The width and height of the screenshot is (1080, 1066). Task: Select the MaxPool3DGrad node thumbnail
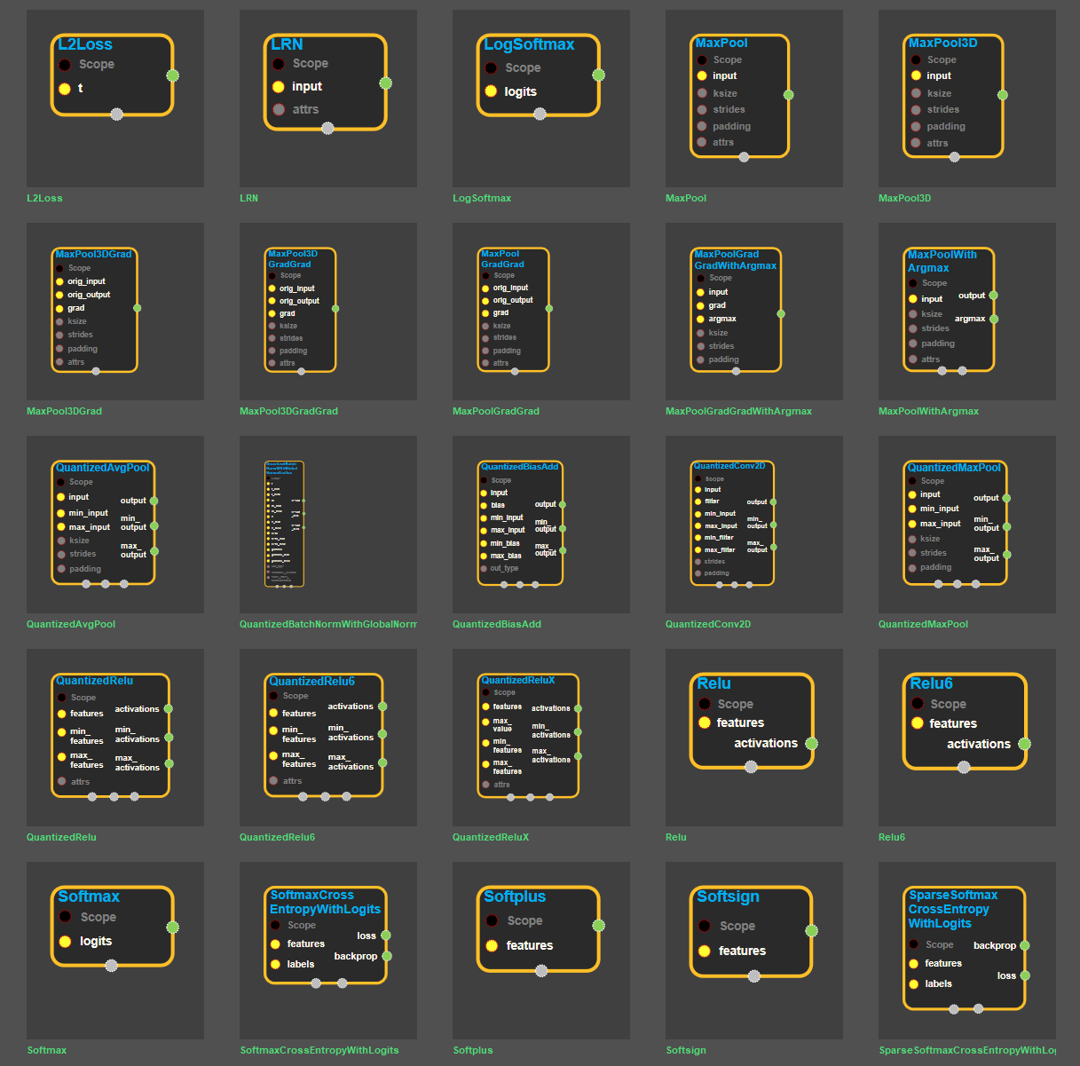(115, 311)
